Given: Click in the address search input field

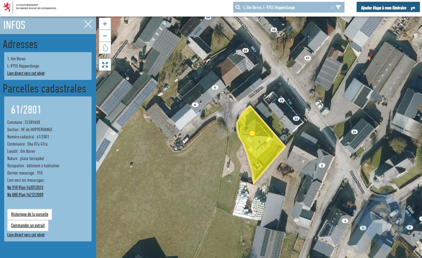Looking at the screenshot, I should pos(284,7).
